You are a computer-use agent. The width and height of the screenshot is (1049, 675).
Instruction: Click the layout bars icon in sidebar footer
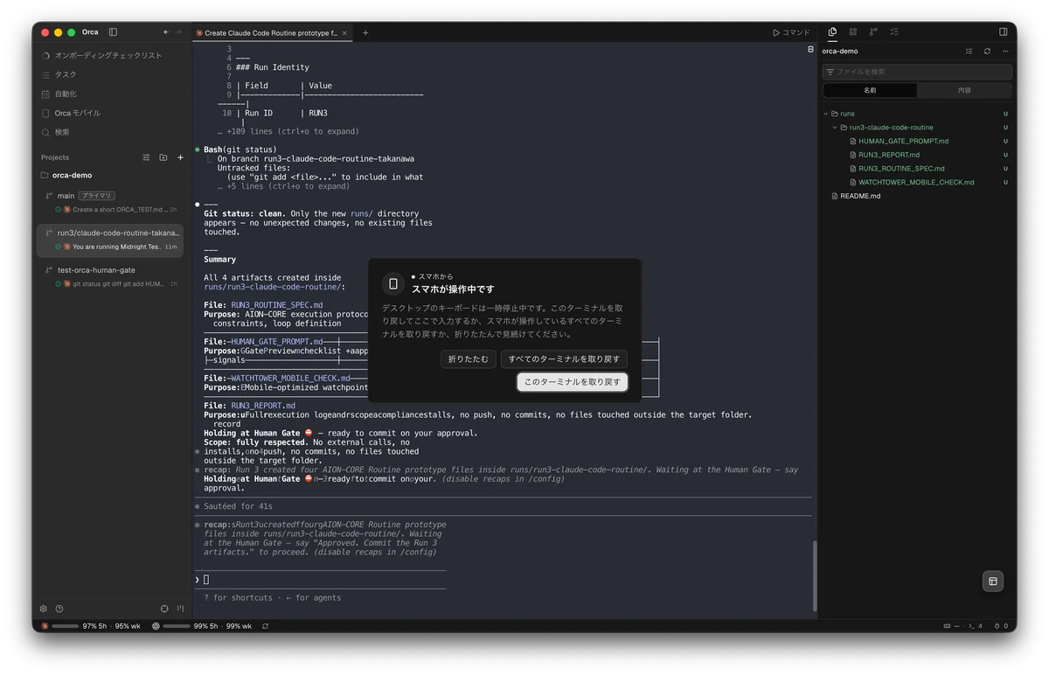[180, 609]
